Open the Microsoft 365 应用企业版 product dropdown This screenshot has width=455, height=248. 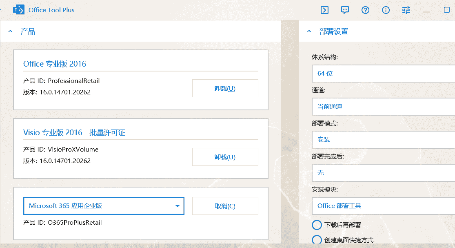[104, 206]
